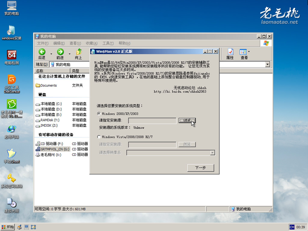Select 本地磁盘 (D:) drive
Image resolution: width=308 pixels, height=231 pixels.
[49, 109]
